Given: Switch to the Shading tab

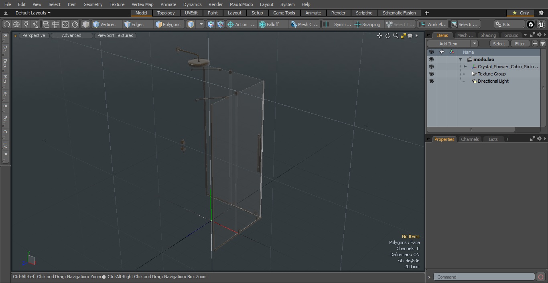Looking at the screenshot, I should 488,35.
